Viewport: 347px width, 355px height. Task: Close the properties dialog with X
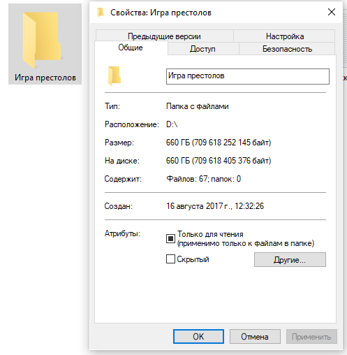(332, 12)
